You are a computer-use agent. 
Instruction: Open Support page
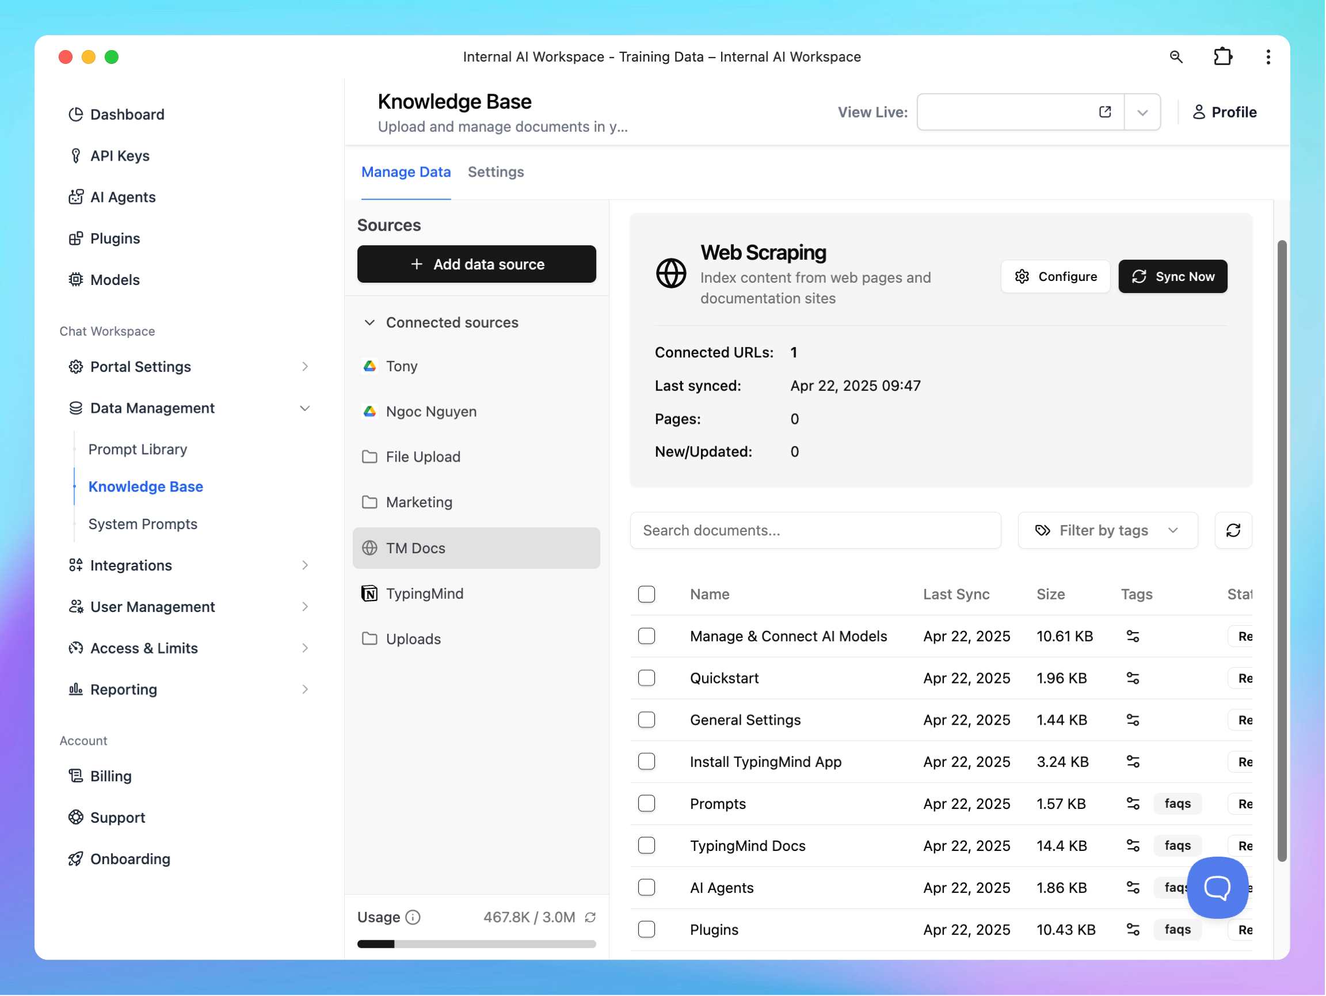click(106, 818)
